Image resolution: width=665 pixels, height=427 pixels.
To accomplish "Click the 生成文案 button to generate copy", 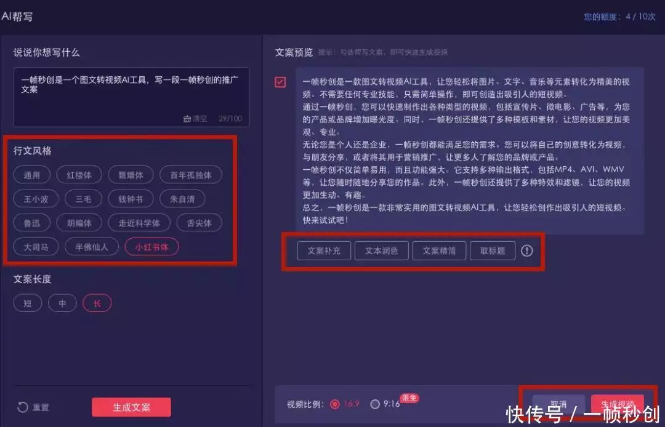I will click(x=131, y=407).
